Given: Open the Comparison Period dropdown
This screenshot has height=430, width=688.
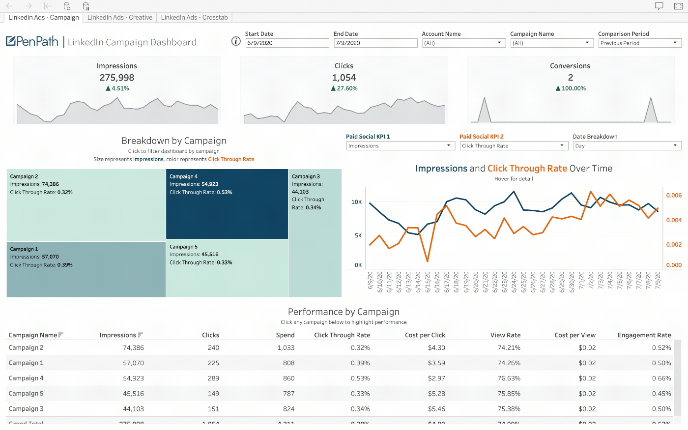Looking at the screenshot, I should [640, 43].
